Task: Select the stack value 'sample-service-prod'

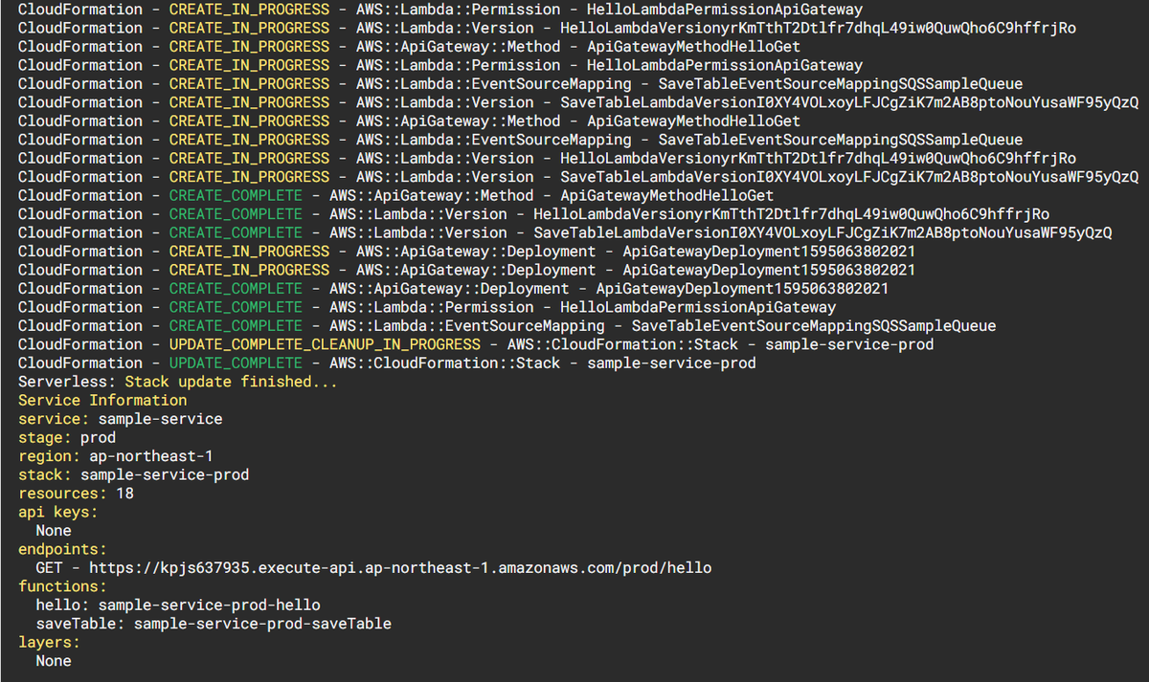Action: (165, 475)
